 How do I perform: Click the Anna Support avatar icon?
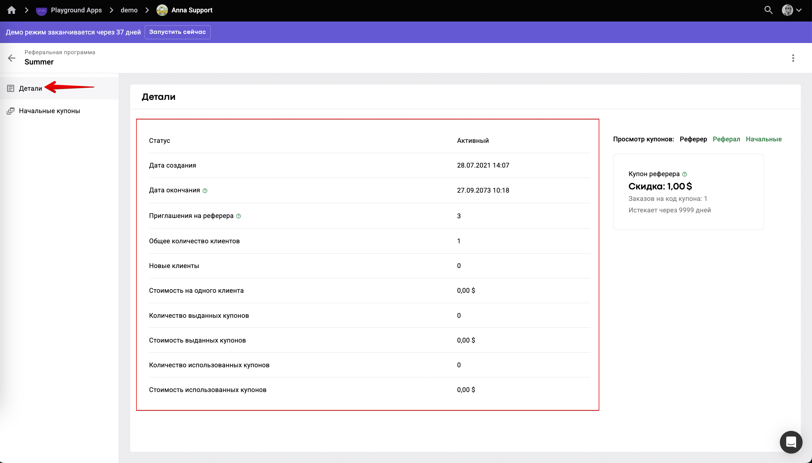(x=162, y=10)
